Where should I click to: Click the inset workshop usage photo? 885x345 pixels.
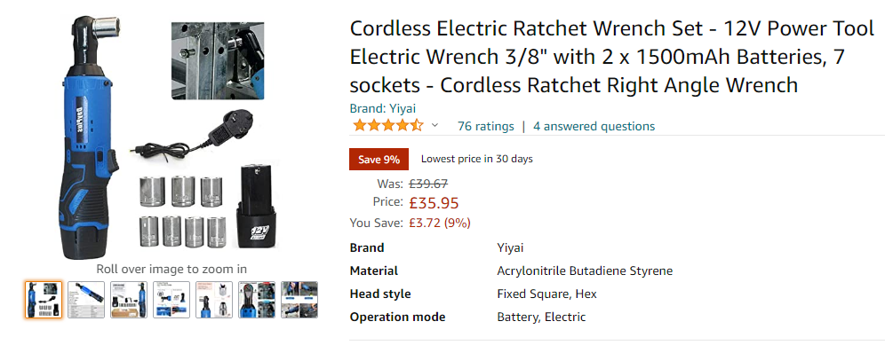coord(218,60)
